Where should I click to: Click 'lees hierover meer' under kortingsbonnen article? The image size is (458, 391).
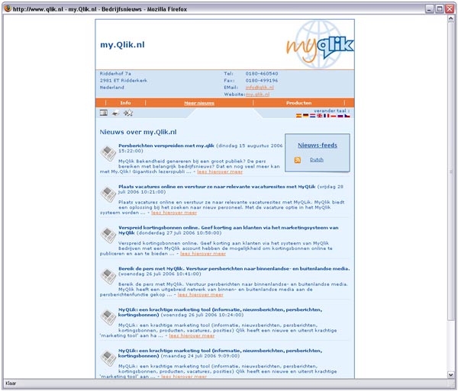click(203, 253)
